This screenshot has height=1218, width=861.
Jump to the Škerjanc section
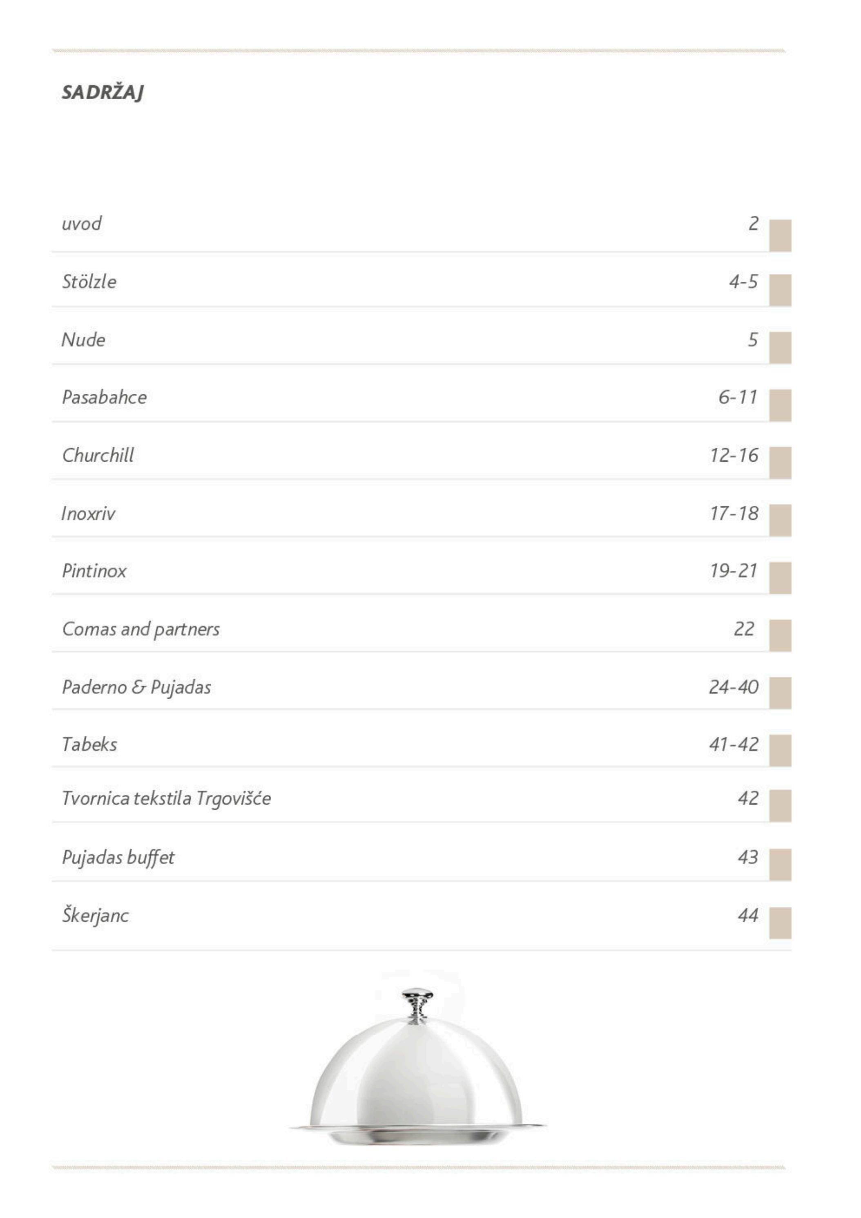(95, 915)
